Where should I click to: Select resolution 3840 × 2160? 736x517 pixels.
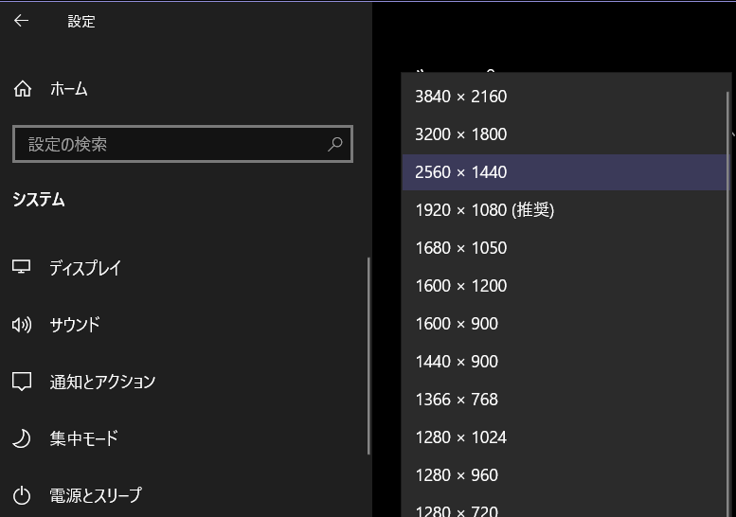click(564, 97)
